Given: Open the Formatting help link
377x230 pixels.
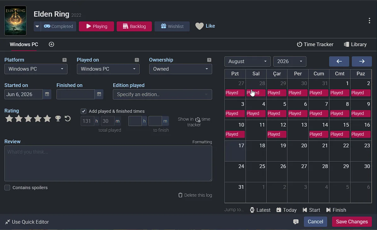Looking at the screenshot, I should [202, 142].
